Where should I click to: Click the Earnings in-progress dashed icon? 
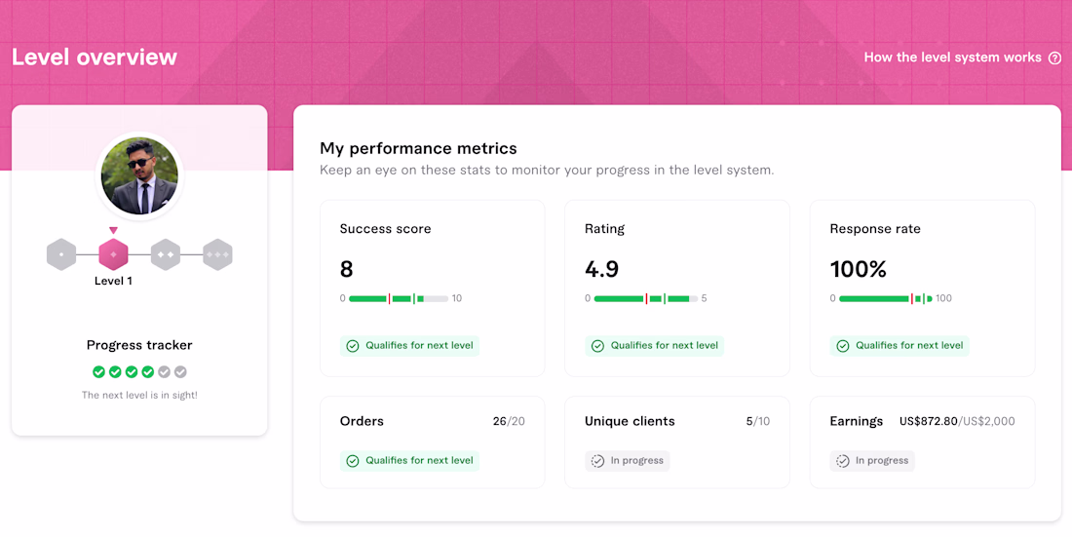tap(843, 461)
